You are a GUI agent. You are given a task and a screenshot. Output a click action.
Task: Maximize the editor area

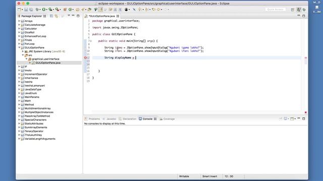(304, 16)
